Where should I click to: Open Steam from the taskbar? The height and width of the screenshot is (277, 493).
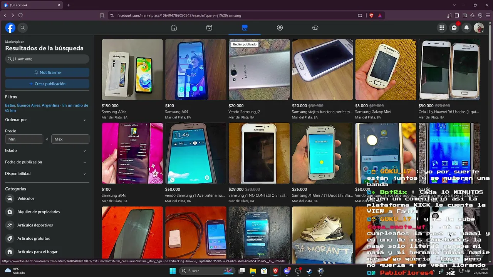pyautogui.click(x=309, y=271)
